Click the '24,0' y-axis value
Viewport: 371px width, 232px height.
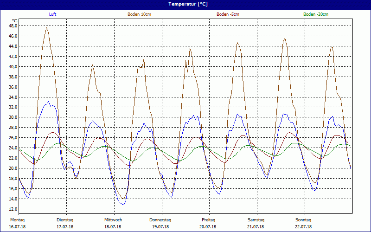pyautogui.click(x=13, y=148)
